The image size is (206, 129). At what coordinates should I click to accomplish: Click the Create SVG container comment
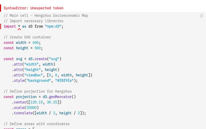tap(27, 37)
